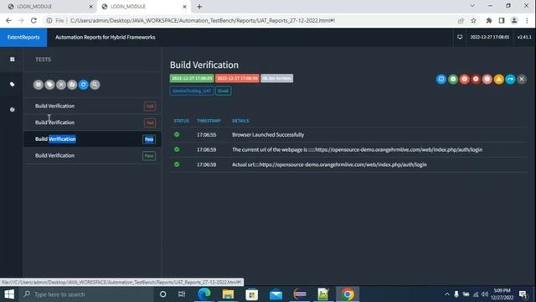Click the timestamp 17:06:55
Screen dimensions: 536x302
(x=207, y=135)
